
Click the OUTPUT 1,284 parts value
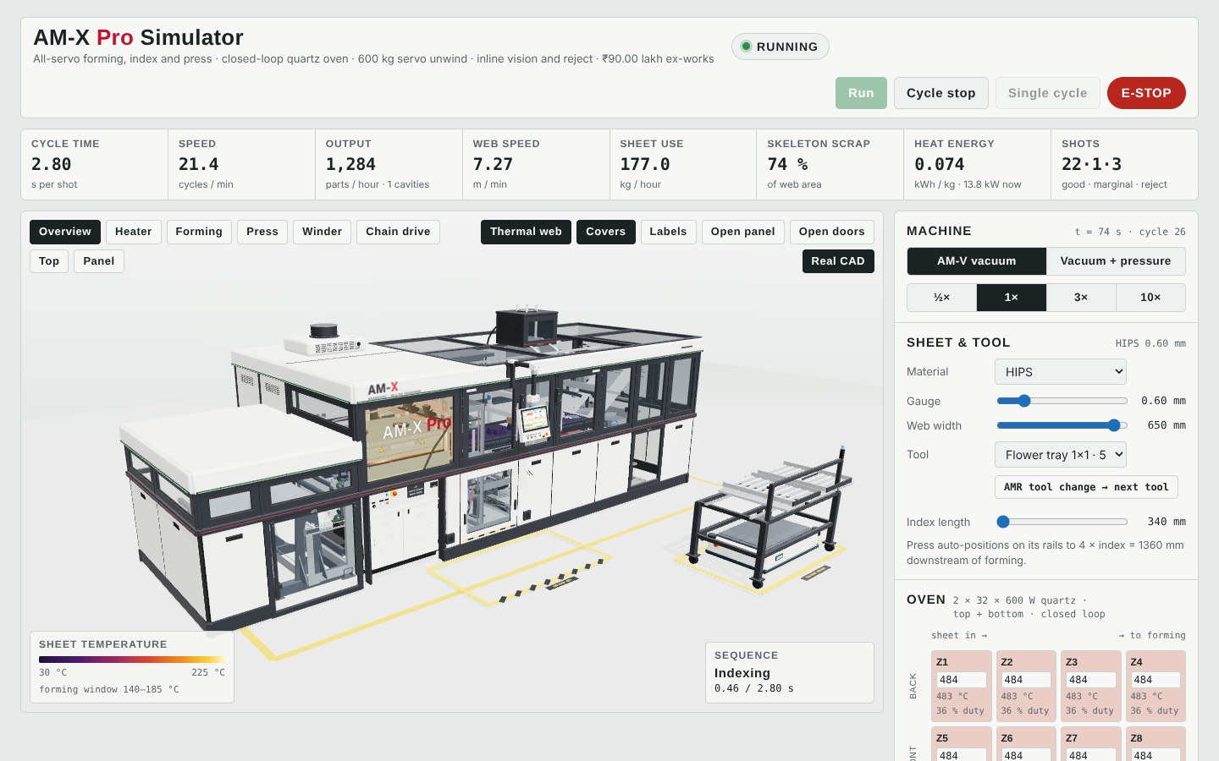click(350, 165)
